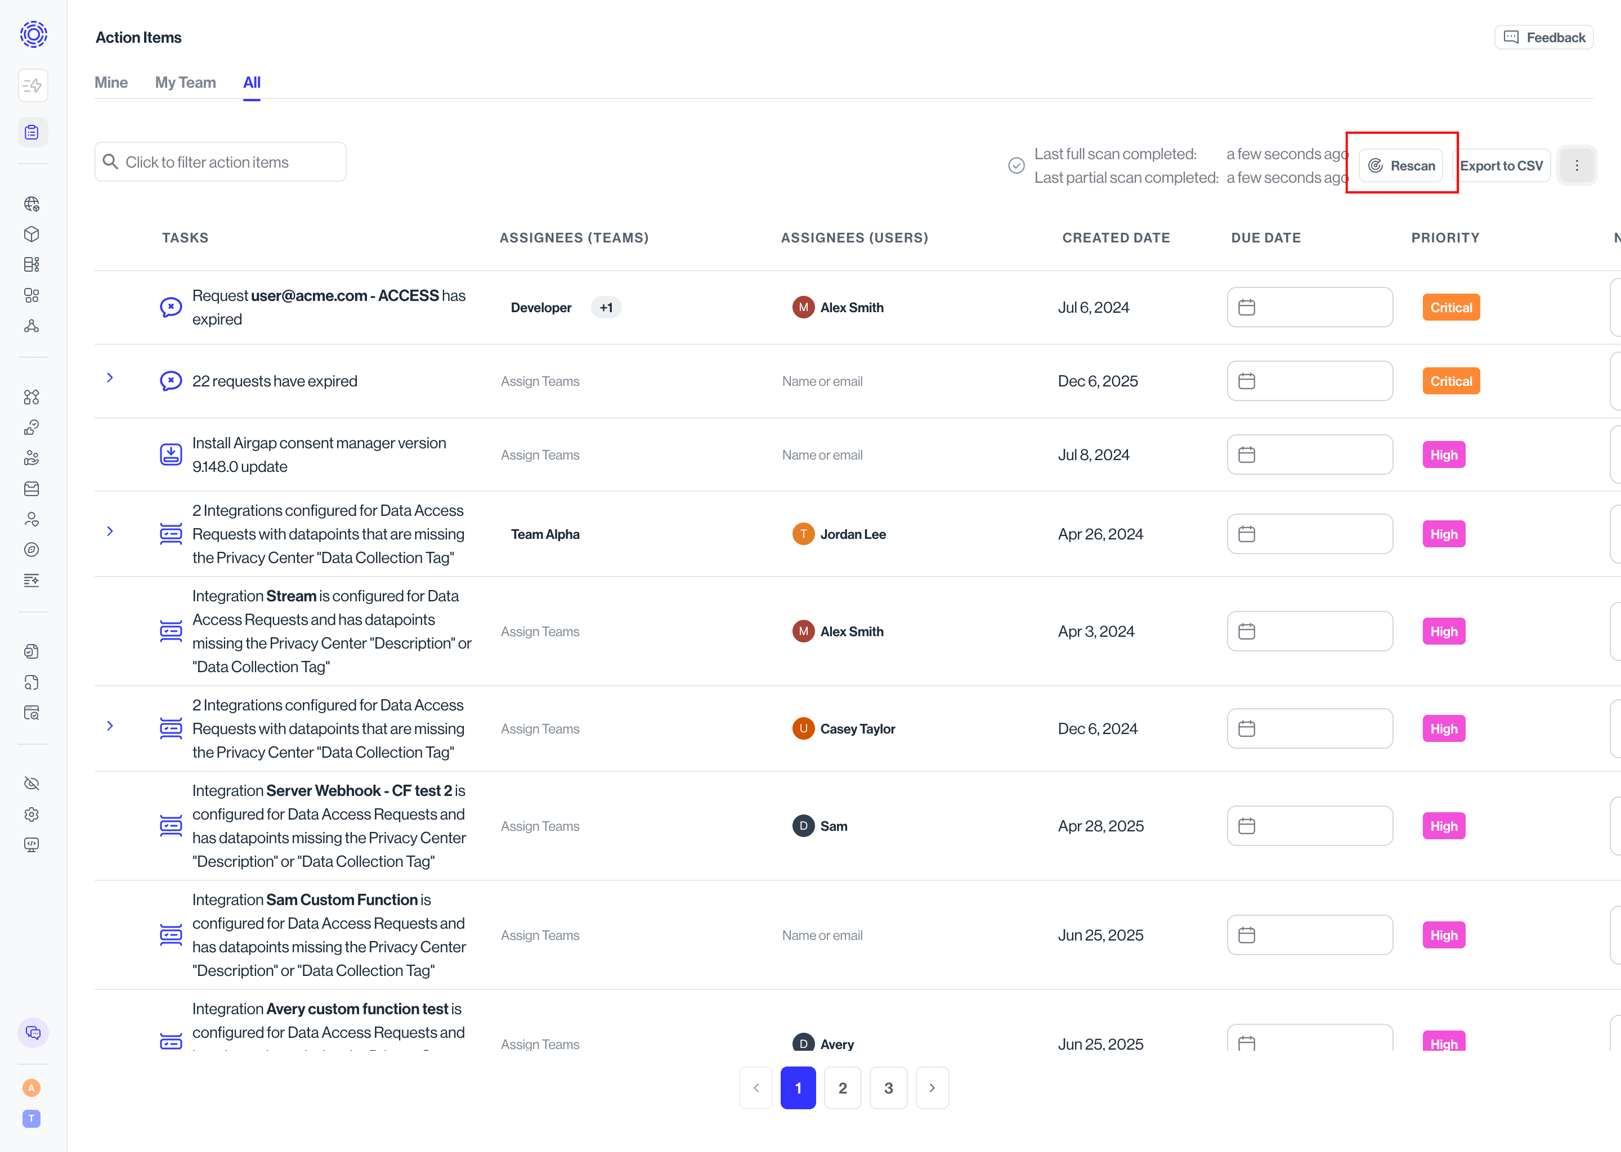This screenshot has height=1152, width=1621.
Task: Click page 1 pagination button
Action: (799, 1088)
